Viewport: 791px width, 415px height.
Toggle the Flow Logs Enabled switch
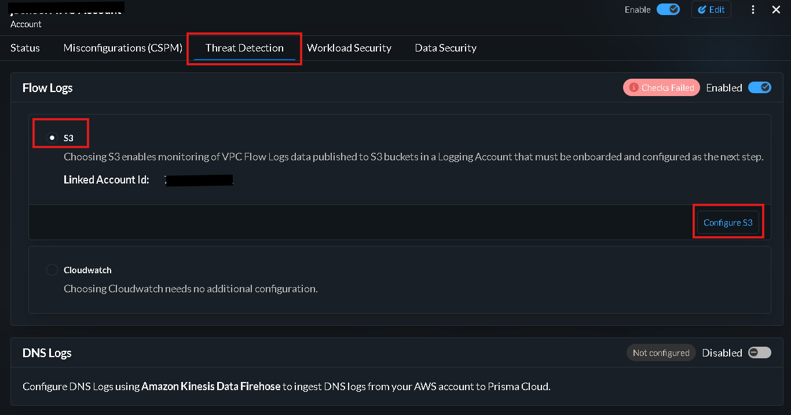click(759, 88)
